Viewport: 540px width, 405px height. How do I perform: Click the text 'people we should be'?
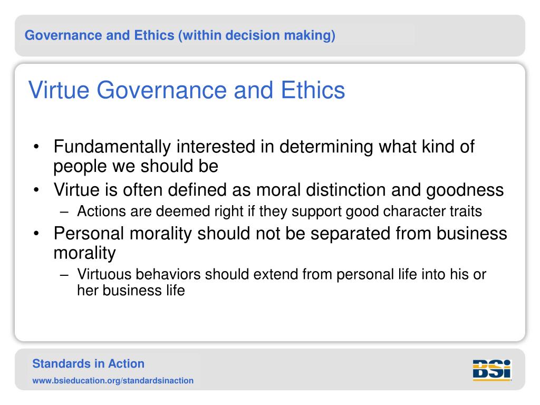click(136, 166)
